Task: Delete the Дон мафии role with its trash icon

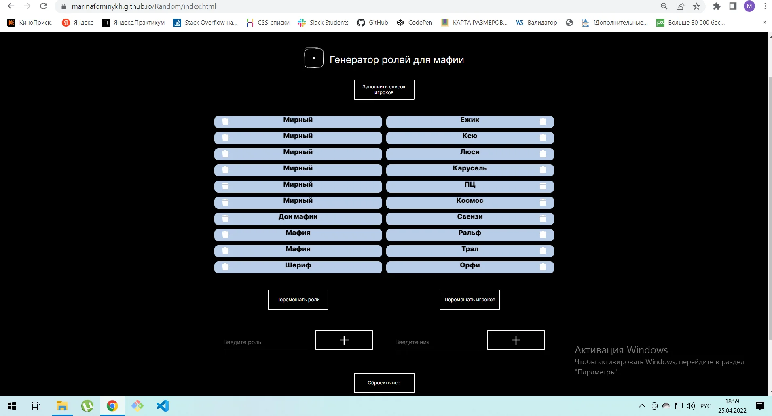Action: (x=226, y=219)
